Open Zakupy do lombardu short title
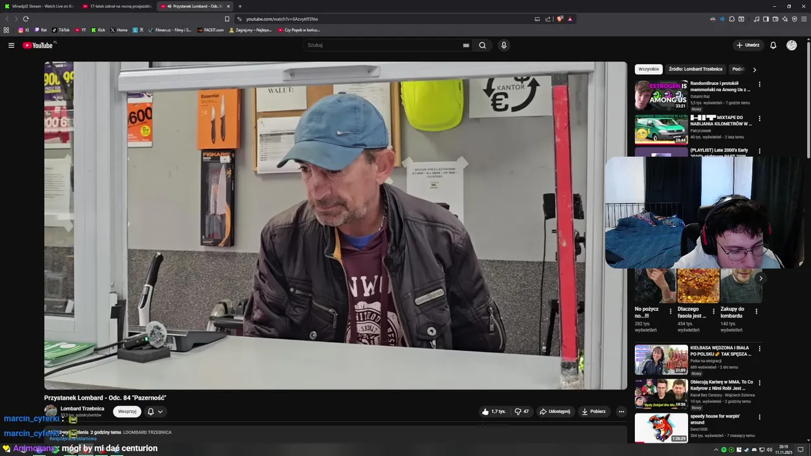This screenshot has height=456, width=811. 732,312
